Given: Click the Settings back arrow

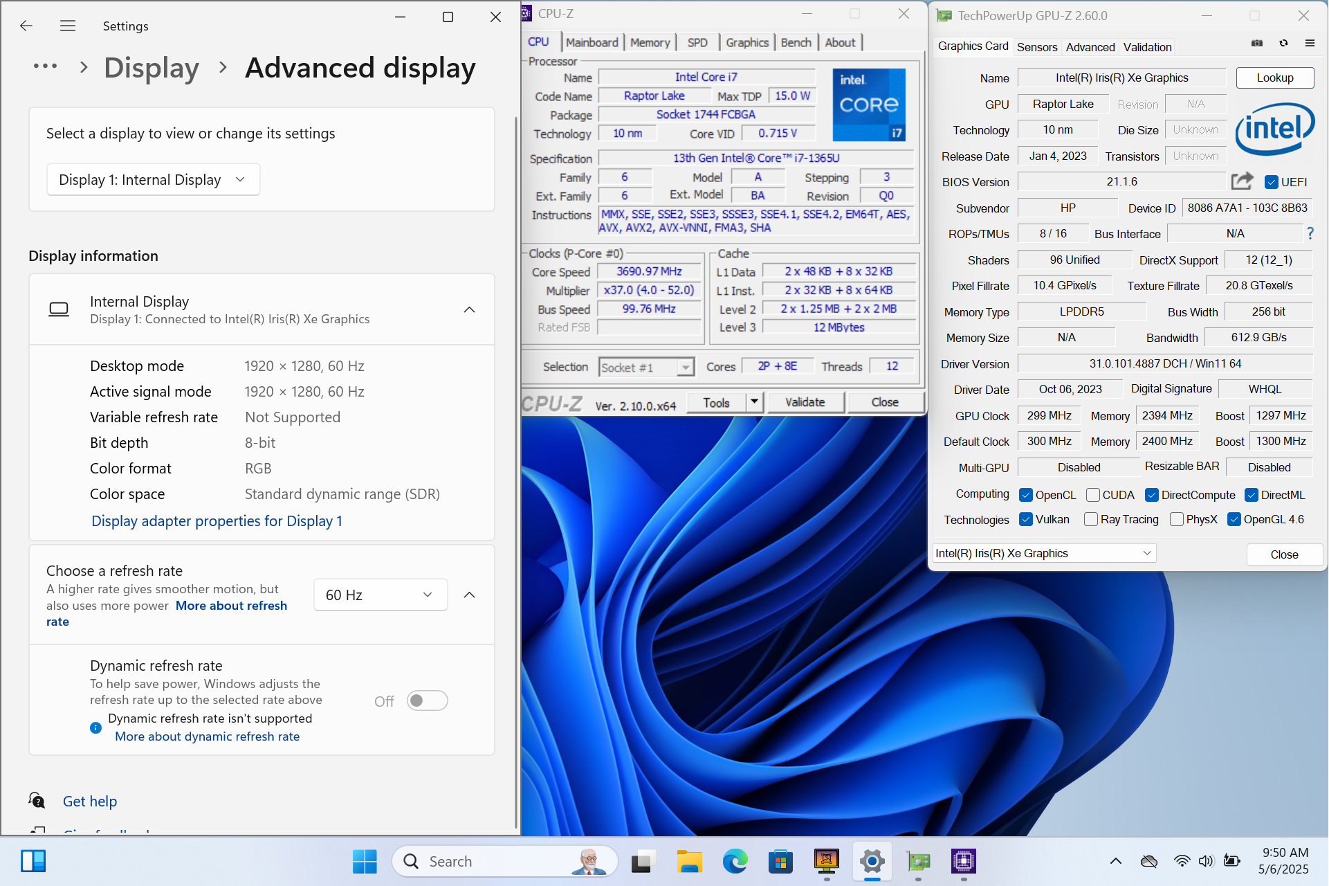Looking at the screenshot, I should click(26, 26).
